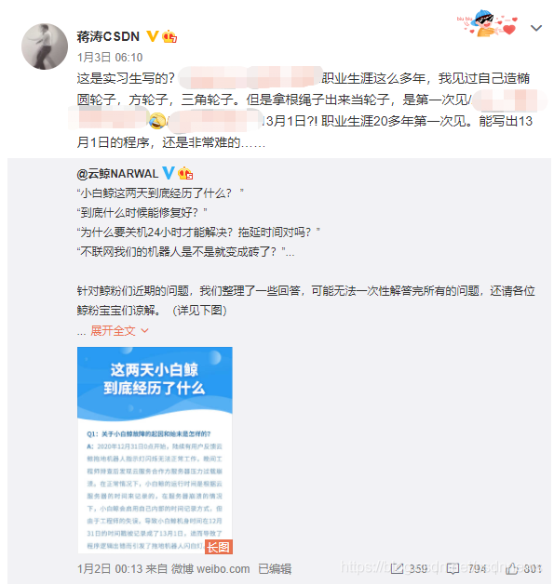Like the original post with thumbs-up icon
This screenshot has height=585, width=554.
pos(511,568)
